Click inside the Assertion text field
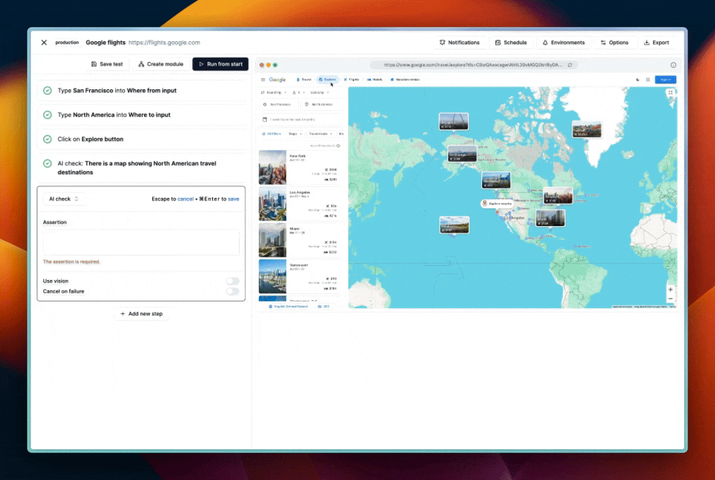 pos(141,243)
